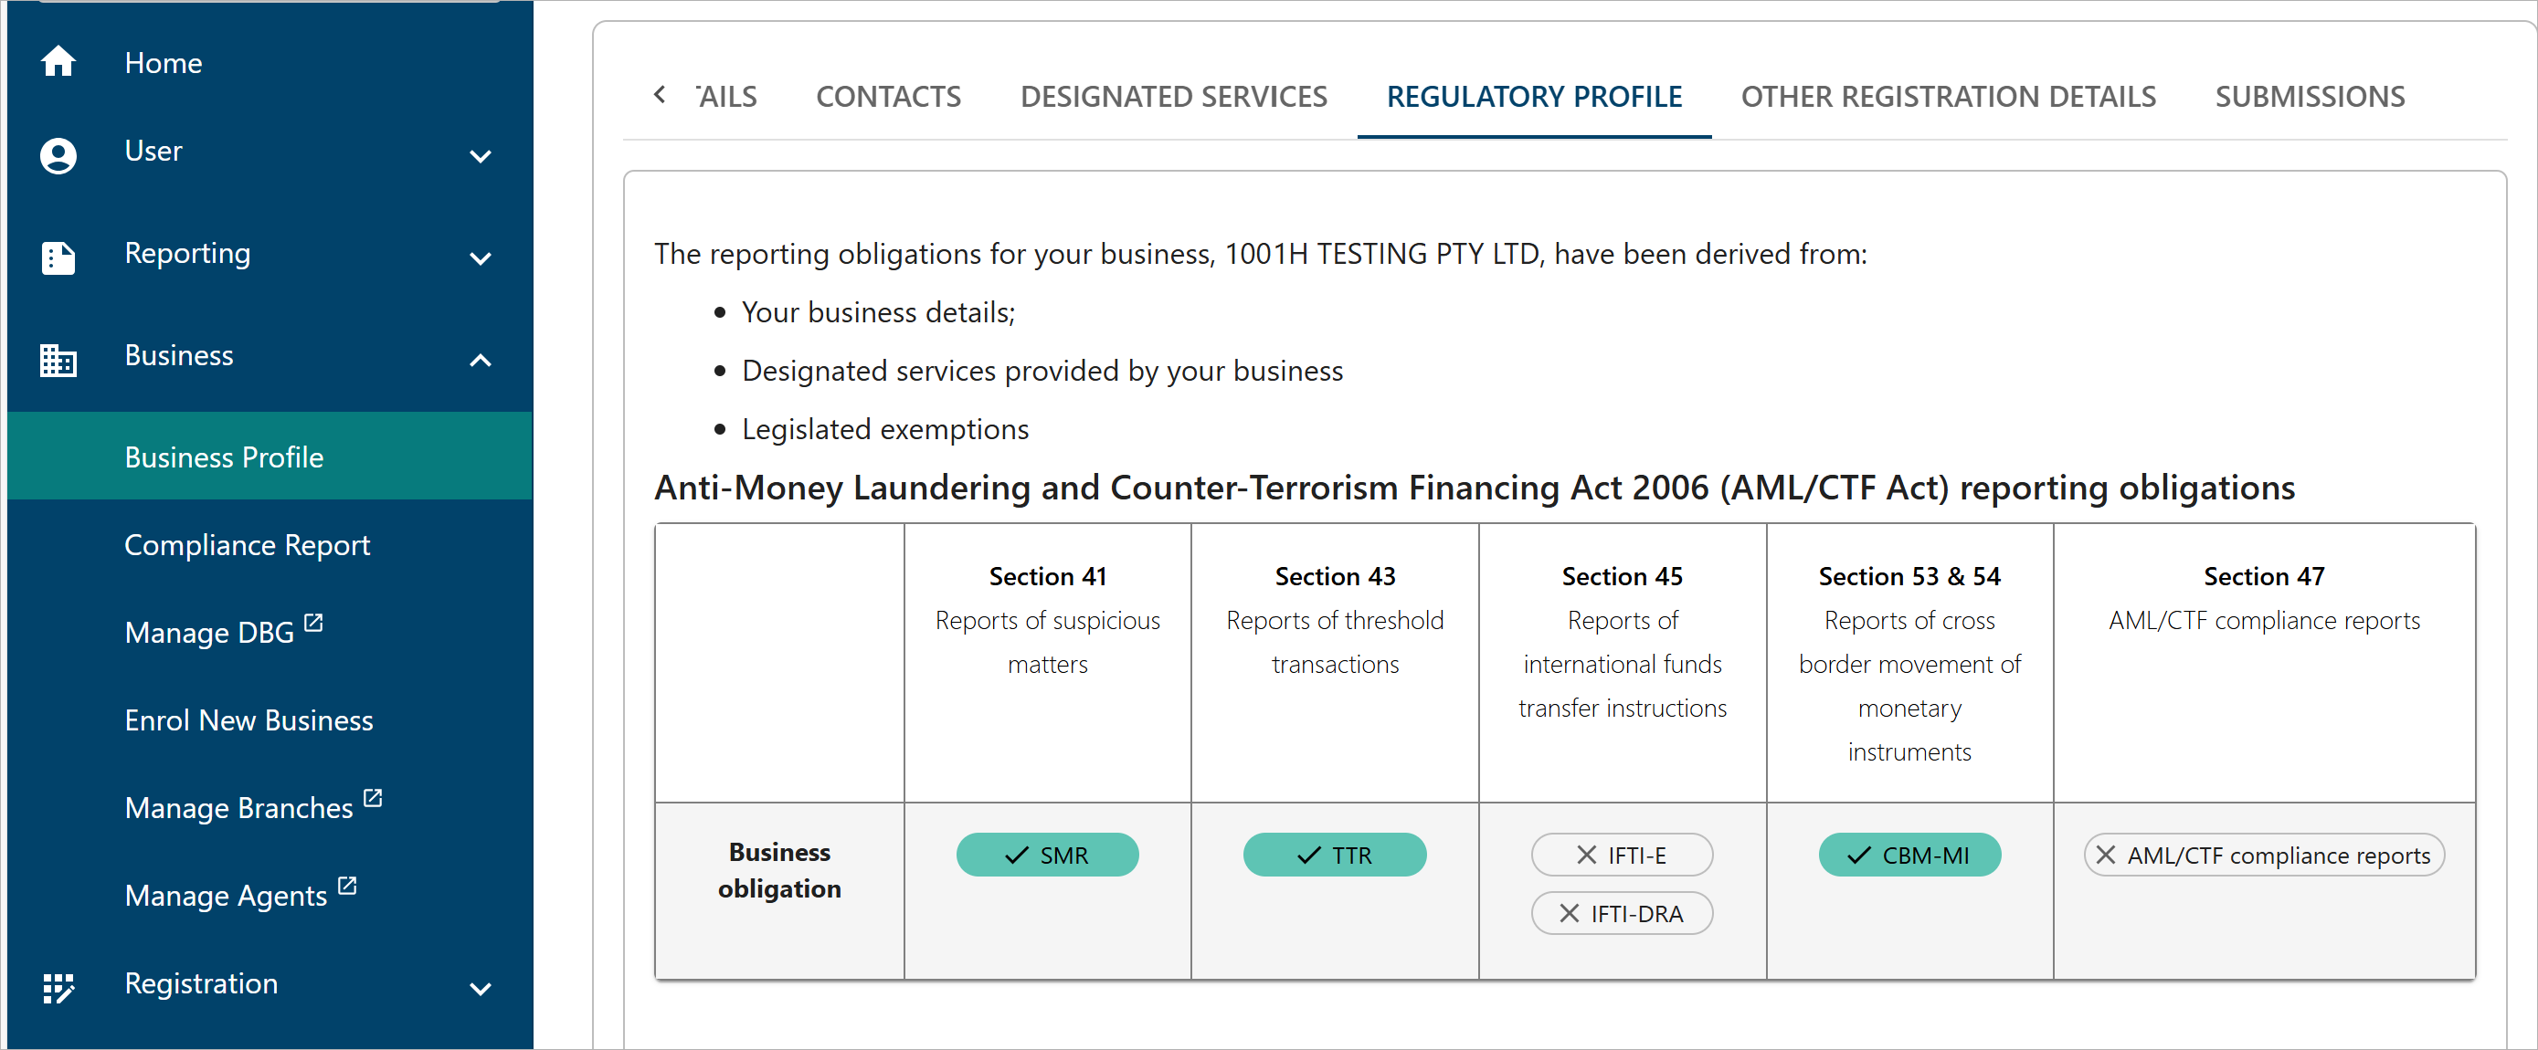Click the Home icon in the sidebar
This screenshot has height=1050, width=2538.
[x=58, y=61]
